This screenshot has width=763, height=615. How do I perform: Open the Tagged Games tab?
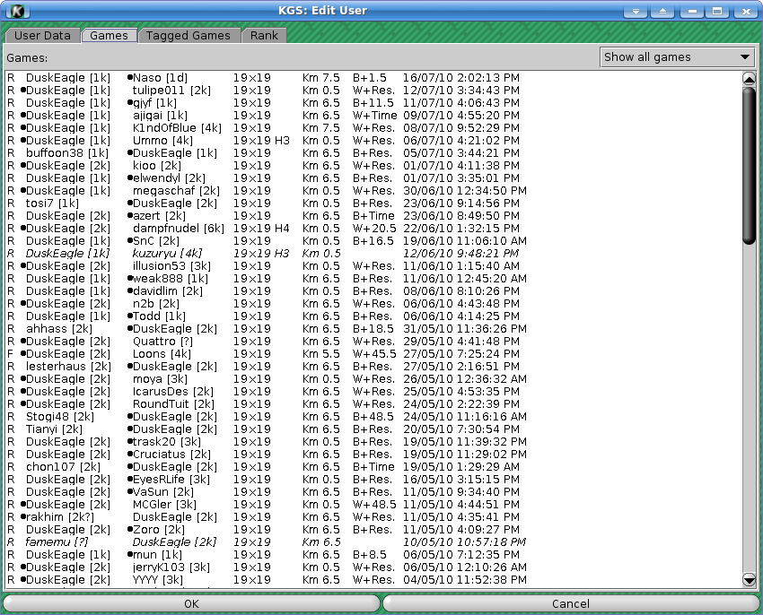(x=189, y=36)
